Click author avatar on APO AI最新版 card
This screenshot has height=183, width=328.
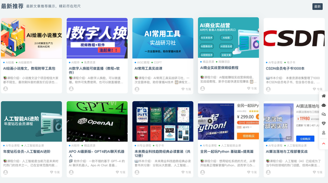pyautogui.click(x=72, y=172)
